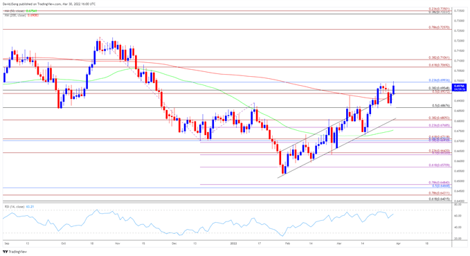Image resolution: width=470 pixels, height=256 pixels.
Task: Click the Oct label on the time axis
Action: pyautogui.click(x=63, y=244)
